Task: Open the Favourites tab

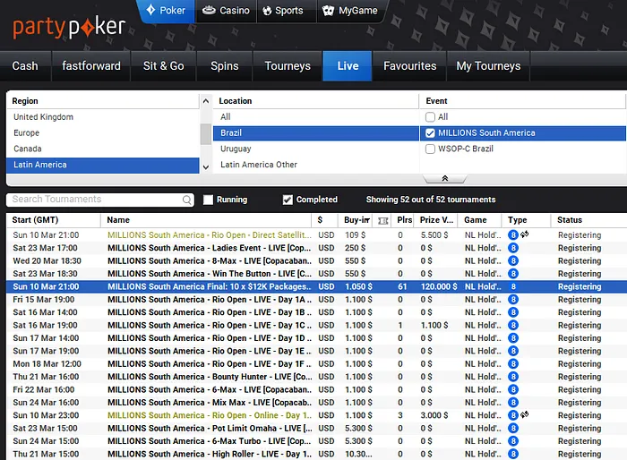Action: tap(410, 66)
